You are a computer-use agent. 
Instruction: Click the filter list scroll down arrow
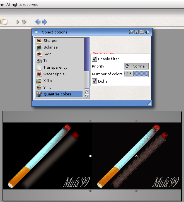click(87, 96)
